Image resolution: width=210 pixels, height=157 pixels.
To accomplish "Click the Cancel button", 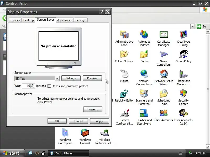I will click(78, 121).
